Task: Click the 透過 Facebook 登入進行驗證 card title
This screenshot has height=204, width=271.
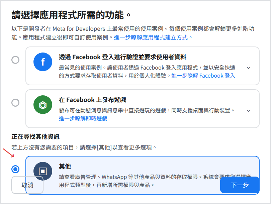Action: [122, 57]
